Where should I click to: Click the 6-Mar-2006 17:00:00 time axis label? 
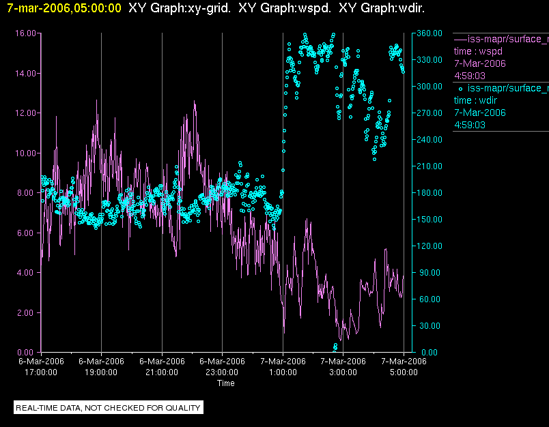(x=41, y=366)
